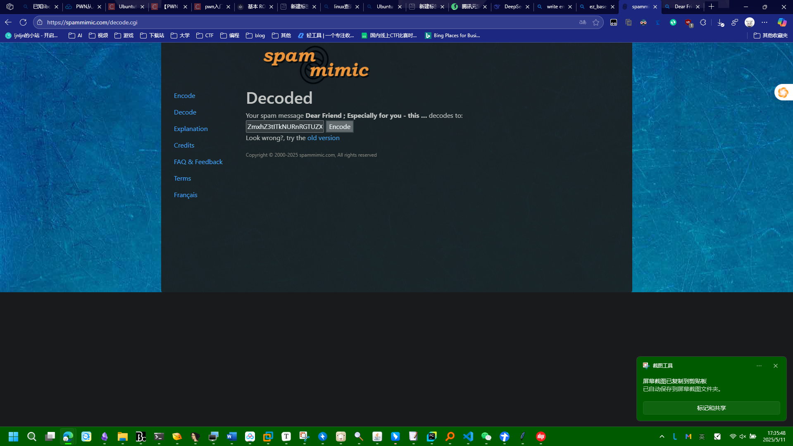
Task: Open Typora from the taskbar
Action: [x=286, y=436]
